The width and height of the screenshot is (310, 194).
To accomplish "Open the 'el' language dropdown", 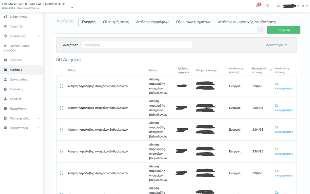I will [304, 6].
